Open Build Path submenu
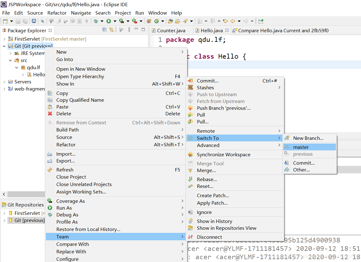 tap(116, 130)
